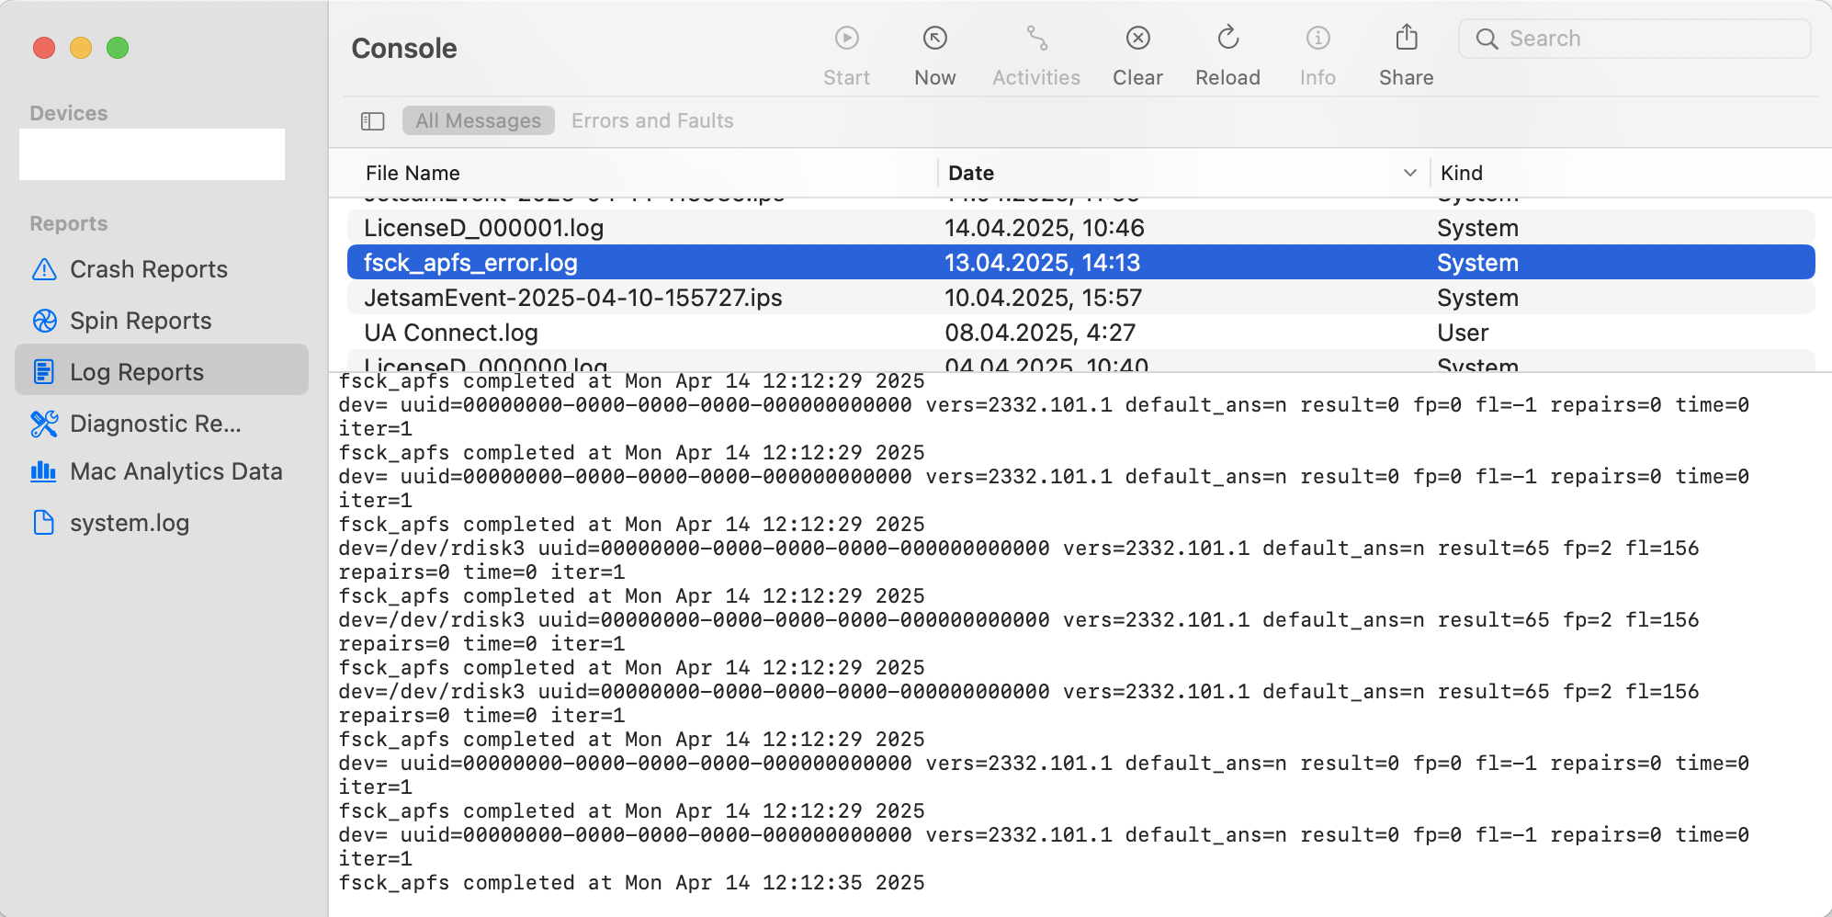Reload the logs with the Reload icon

click(1227, 39)
